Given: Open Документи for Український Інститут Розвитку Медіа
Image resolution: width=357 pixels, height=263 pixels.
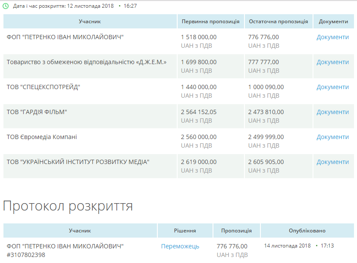Looking at the screenshot, I should [x=332, y=162].
